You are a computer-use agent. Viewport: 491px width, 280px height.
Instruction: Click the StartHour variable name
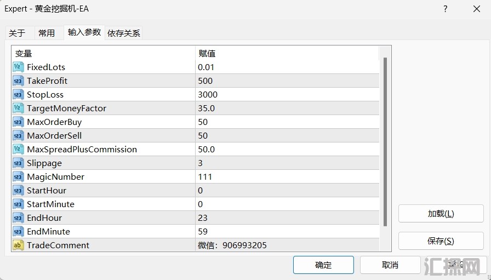(47, 191)
